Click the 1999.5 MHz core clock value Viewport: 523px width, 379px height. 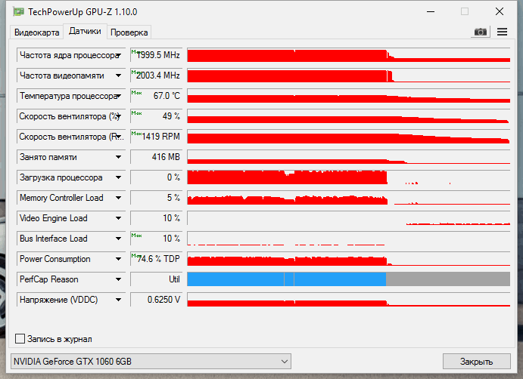tap(156, 55)
